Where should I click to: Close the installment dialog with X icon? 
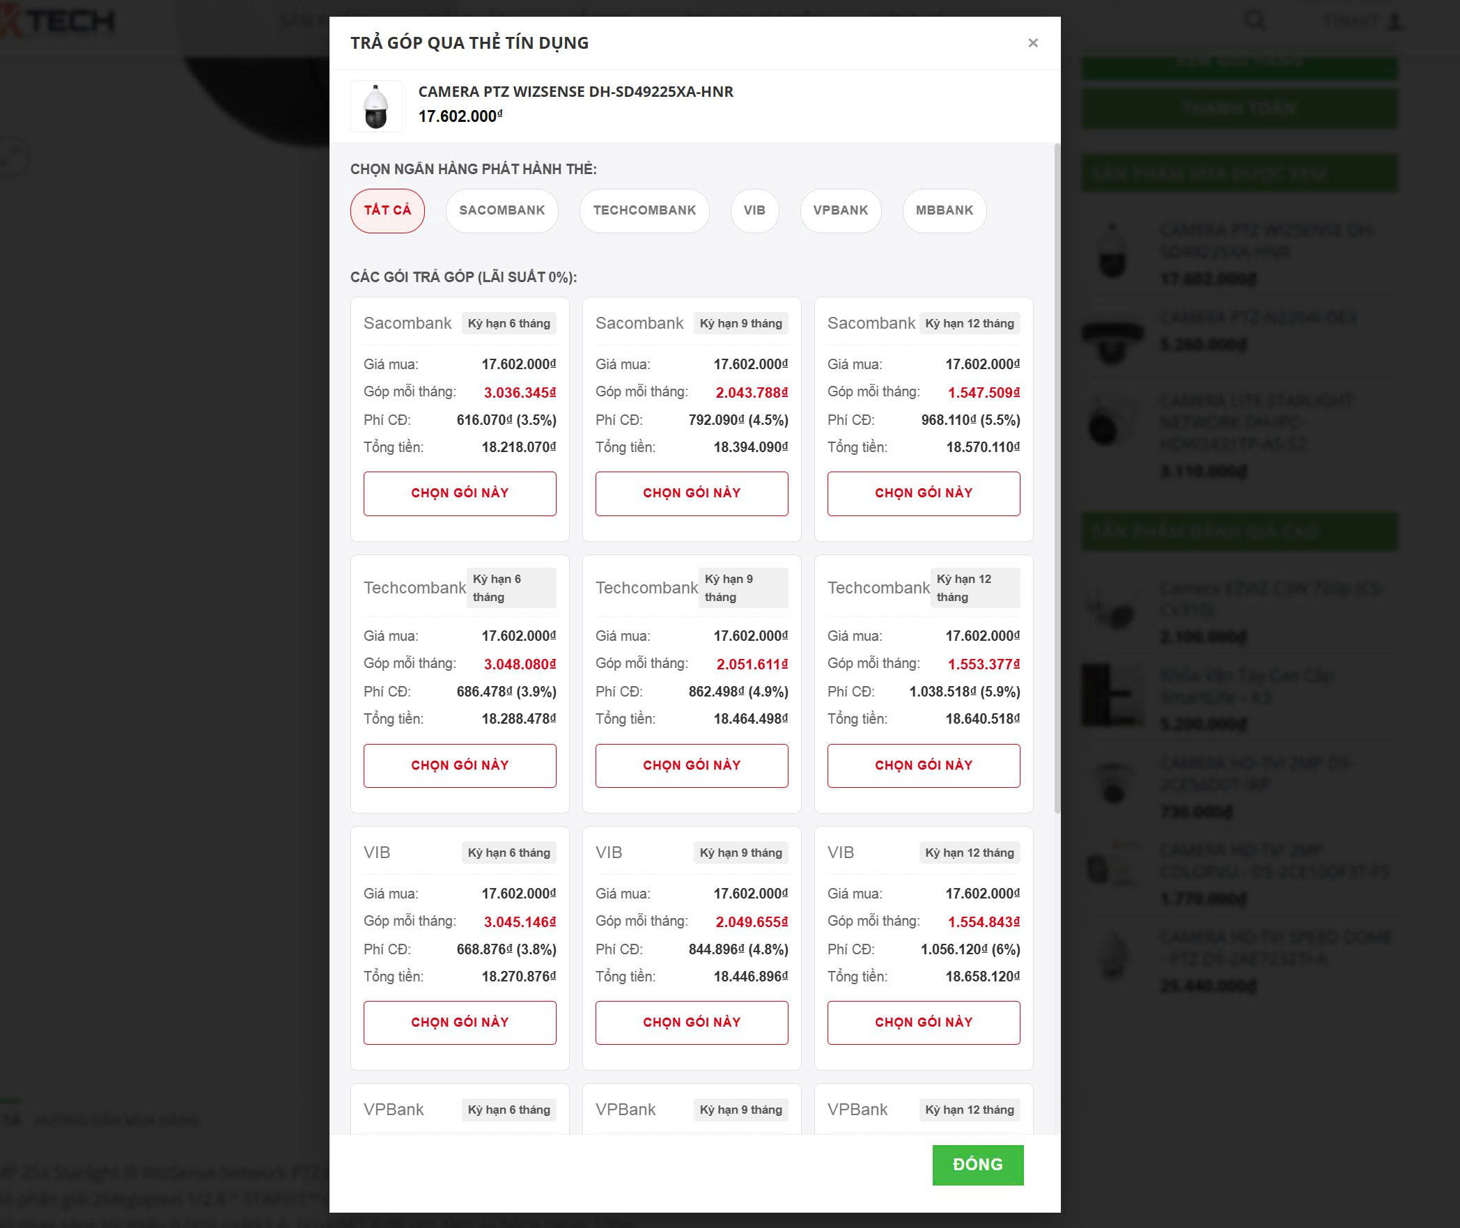click(1033, 43)
